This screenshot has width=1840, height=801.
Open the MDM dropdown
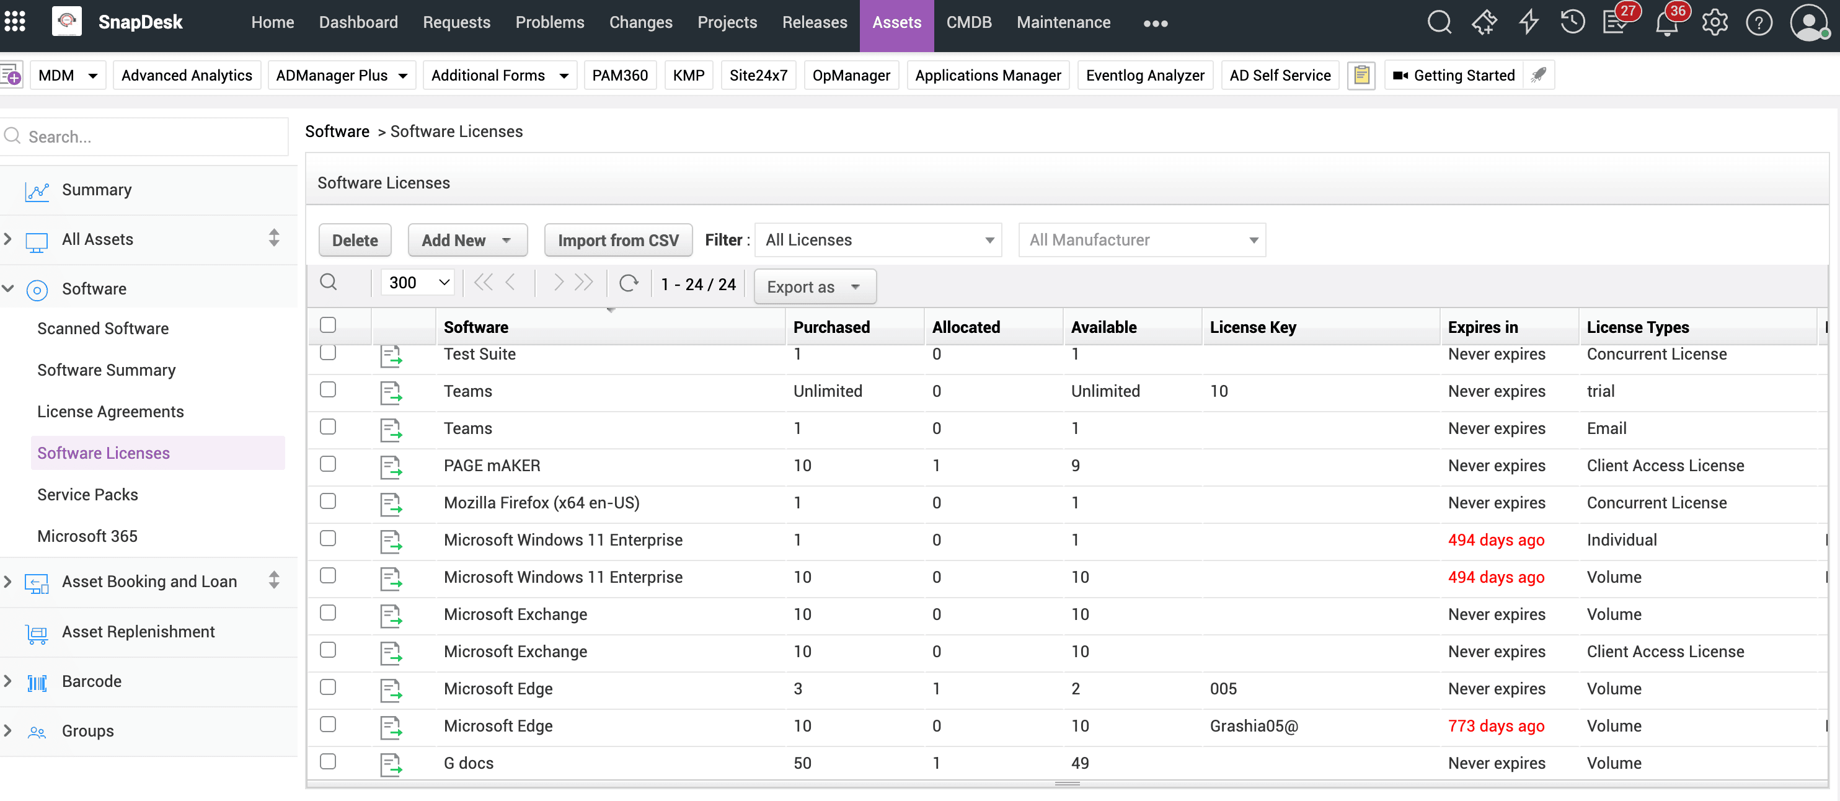pos(68,75)
